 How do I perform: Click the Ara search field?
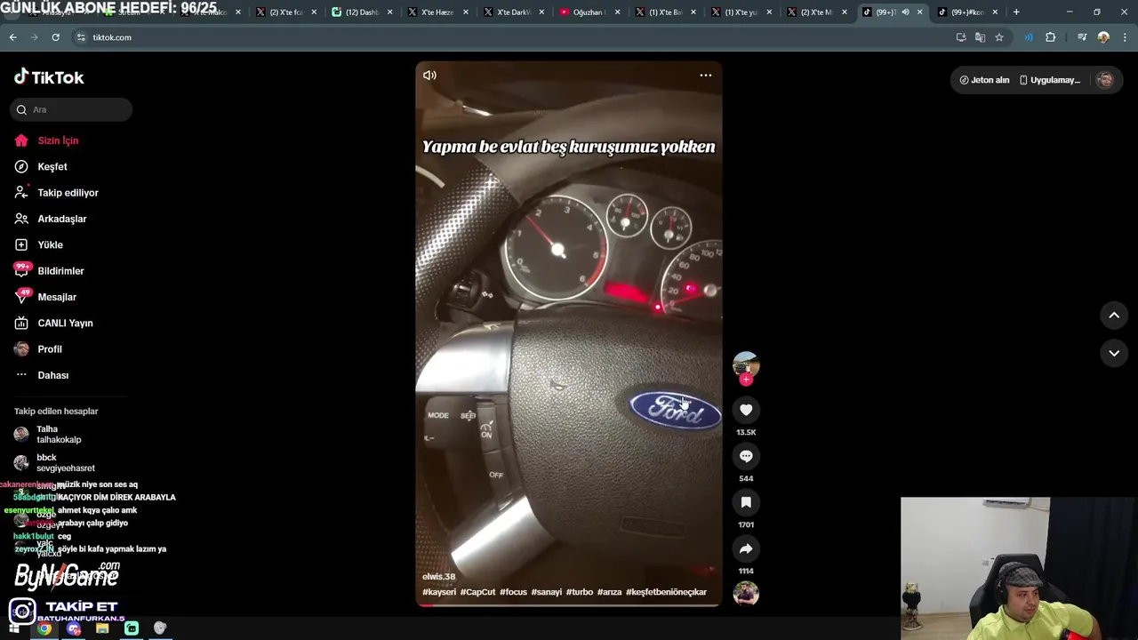point(71,109)
